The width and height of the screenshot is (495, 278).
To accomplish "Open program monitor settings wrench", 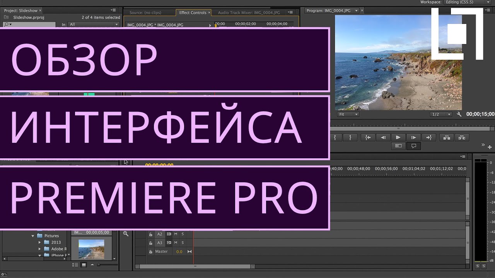I will [x=459, y=114].
